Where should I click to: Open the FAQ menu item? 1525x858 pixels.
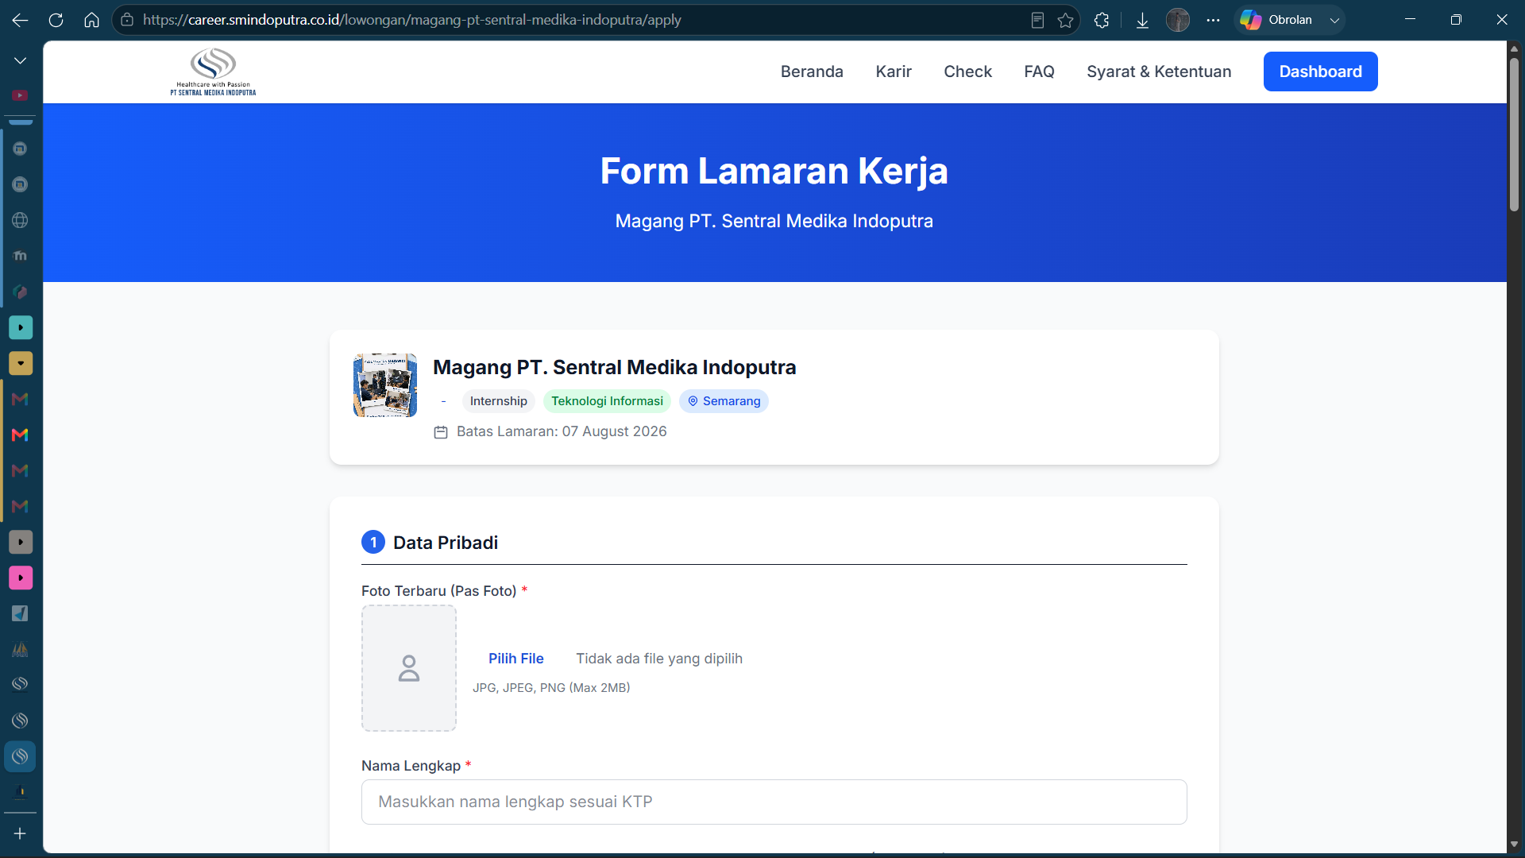tap(1039, 71)
